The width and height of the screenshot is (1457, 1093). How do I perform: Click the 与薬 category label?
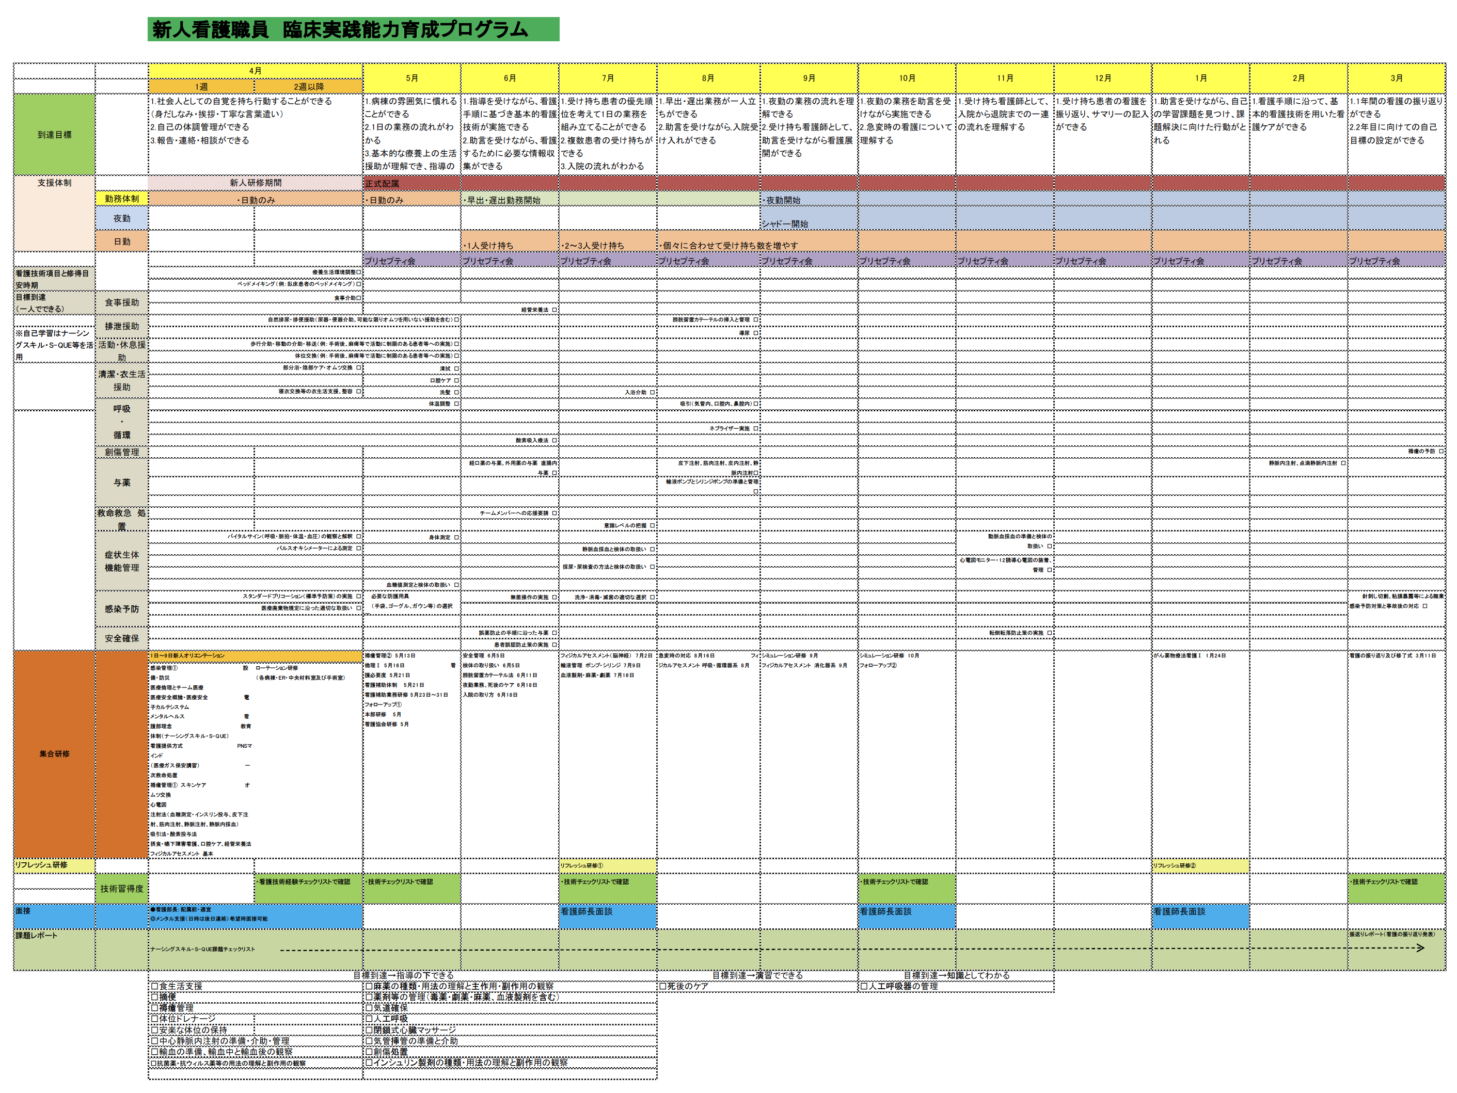tap(122, 483)
